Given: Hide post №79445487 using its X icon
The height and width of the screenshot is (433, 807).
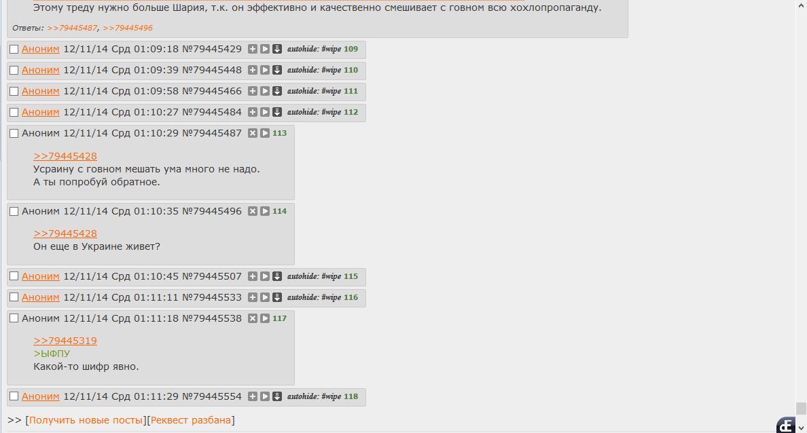Looking at the screenshot, I should coord(252,133).
